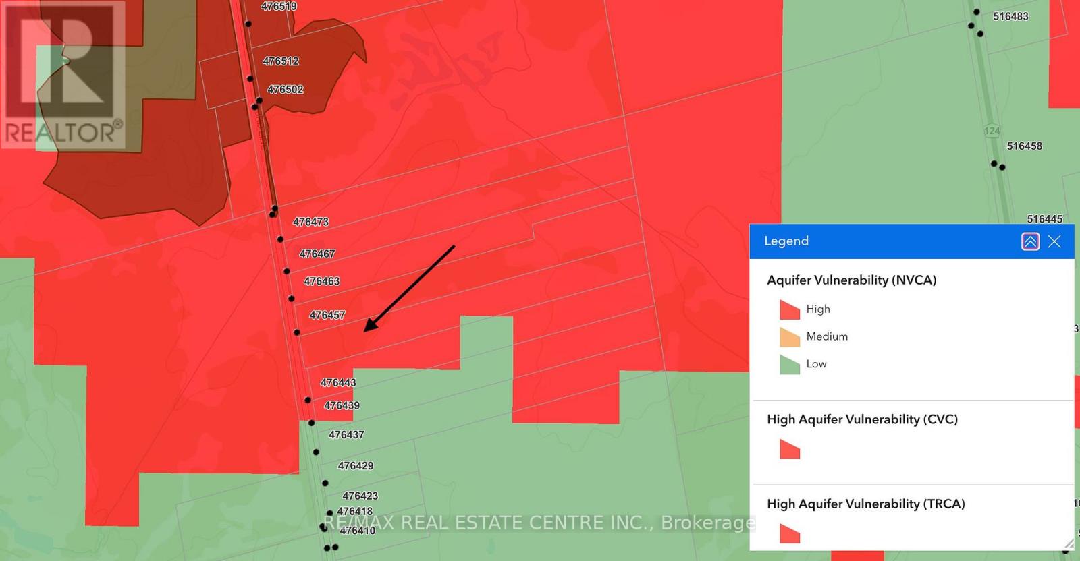Select the address label 476429
This screenshot has width=1080, height=561.
[x=356, y=466]
